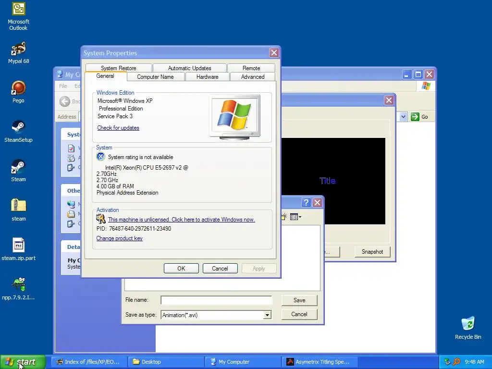Image resolution: width=492 pixels, height=369 pixels.
Task: Click the Windows XP logo monitor image
Action: coord(235,117)
